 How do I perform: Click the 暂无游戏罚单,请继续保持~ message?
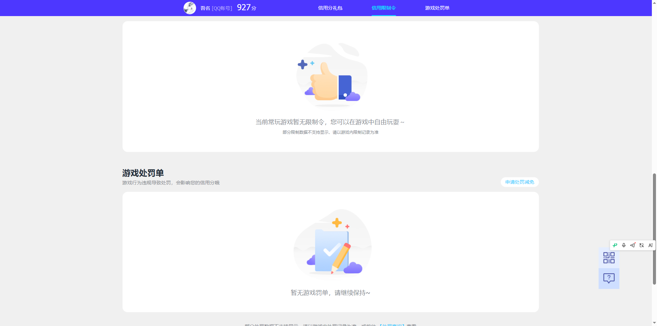[x=330, y=293]
